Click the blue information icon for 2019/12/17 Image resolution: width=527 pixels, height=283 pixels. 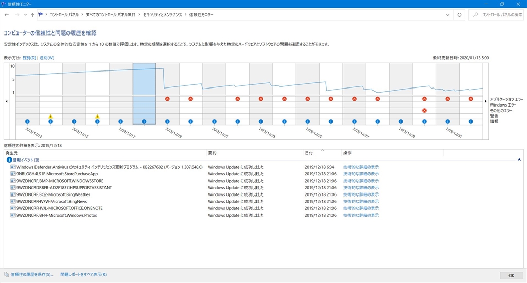(120, 121)
